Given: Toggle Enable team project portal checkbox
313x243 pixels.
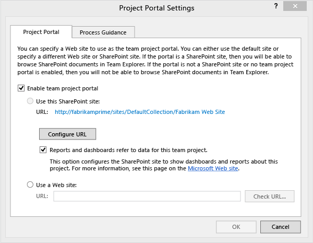Looking at the screenshot, I should [21, 88].
